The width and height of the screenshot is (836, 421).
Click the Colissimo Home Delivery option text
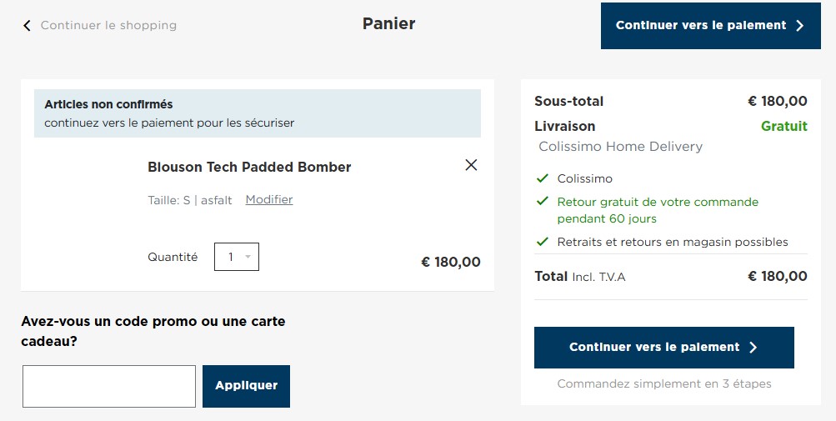point(621,147)
